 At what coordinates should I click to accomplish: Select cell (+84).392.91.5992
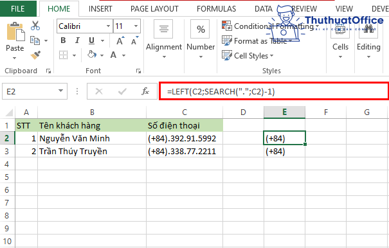(x=185, y=138)
